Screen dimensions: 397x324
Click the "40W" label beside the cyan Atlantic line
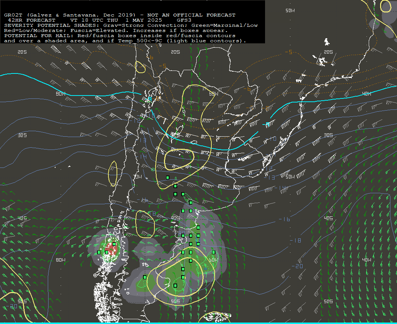(x=366, y=94)
